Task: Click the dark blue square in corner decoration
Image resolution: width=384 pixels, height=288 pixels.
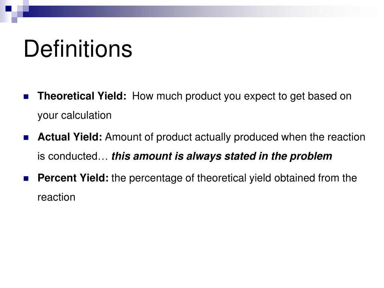Action: (x=8, y=9)
